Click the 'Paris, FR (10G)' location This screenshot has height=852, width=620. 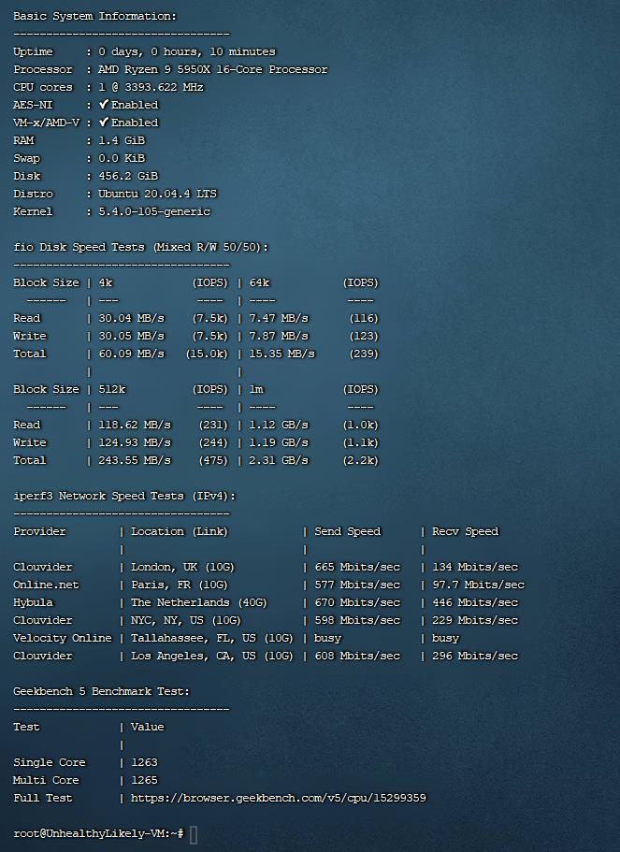pos(180,585)
